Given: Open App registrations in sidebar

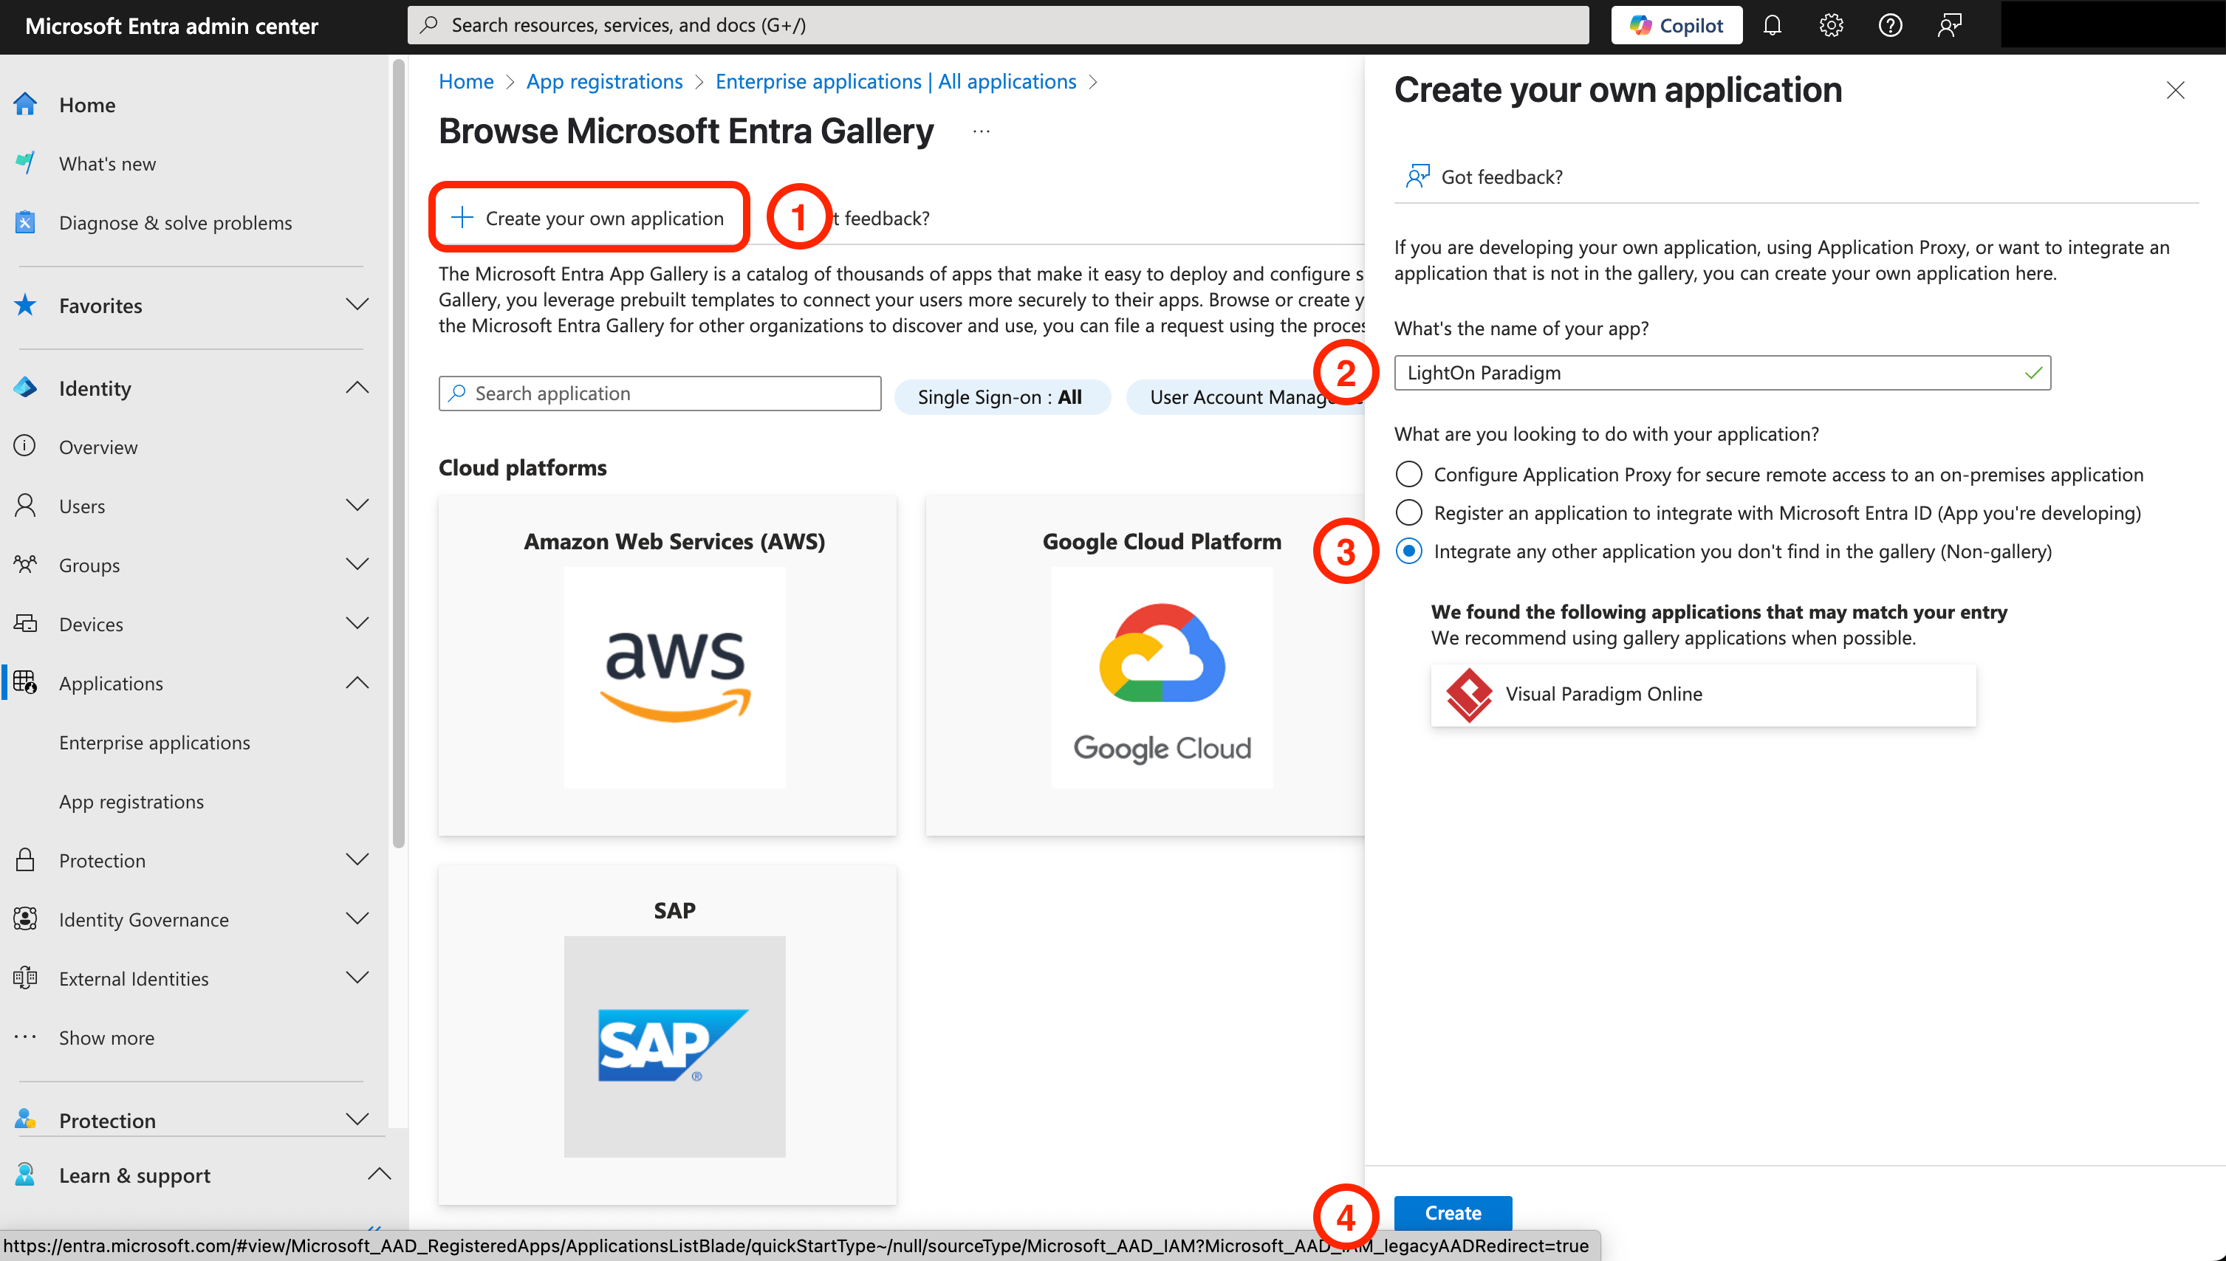Looking at the screenshot, I should pyautogui.click(x=131, y=801).
